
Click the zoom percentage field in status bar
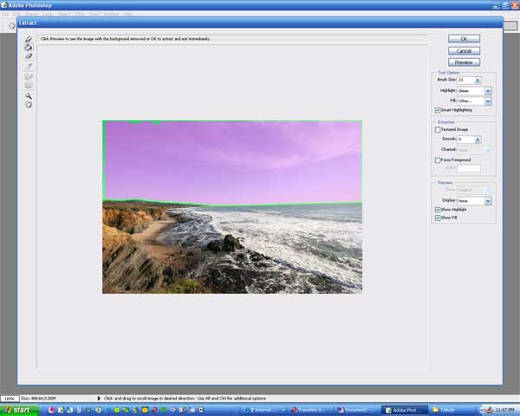[10, 399]
